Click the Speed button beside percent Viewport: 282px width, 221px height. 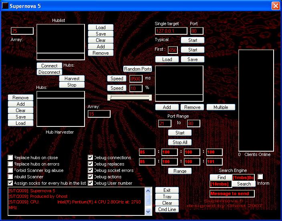tap(117, 88)
